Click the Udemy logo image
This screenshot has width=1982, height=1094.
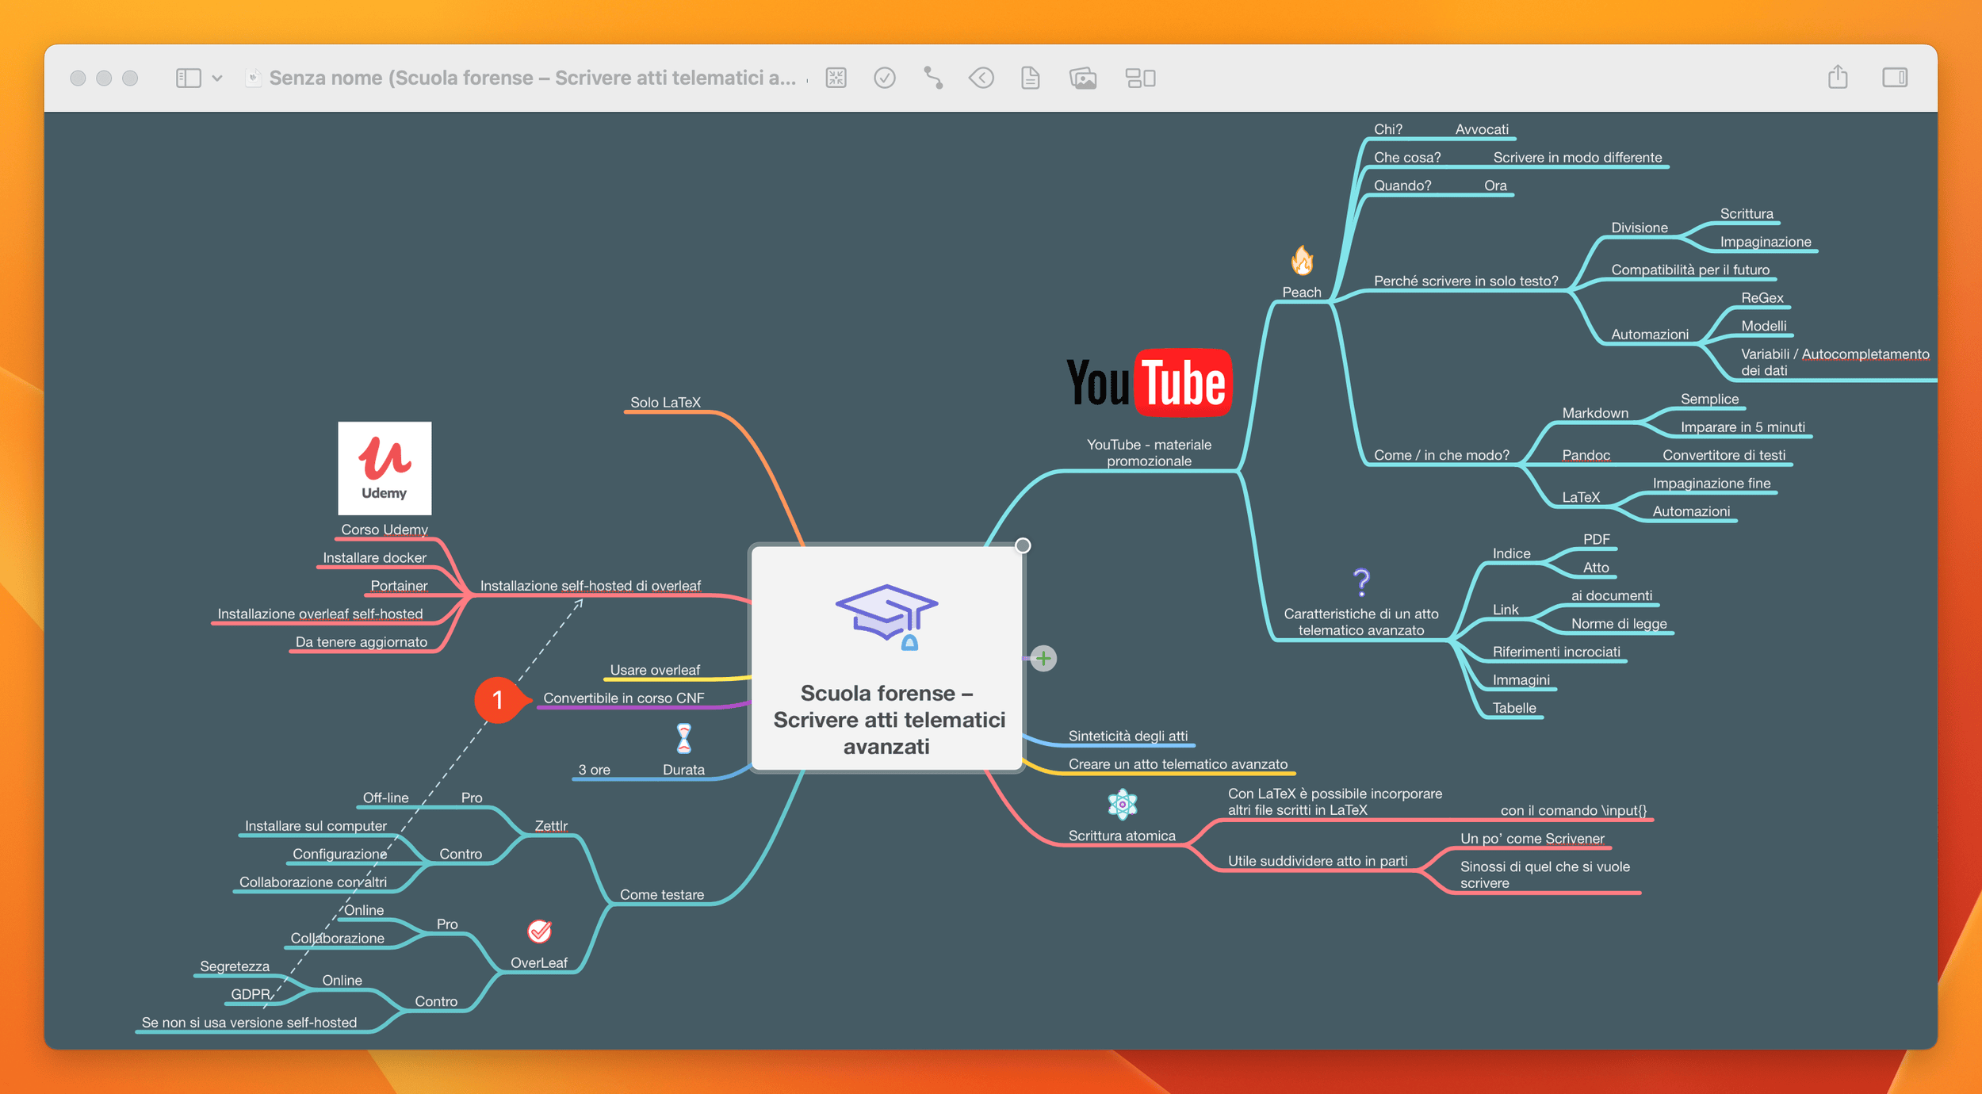(385, 468)
